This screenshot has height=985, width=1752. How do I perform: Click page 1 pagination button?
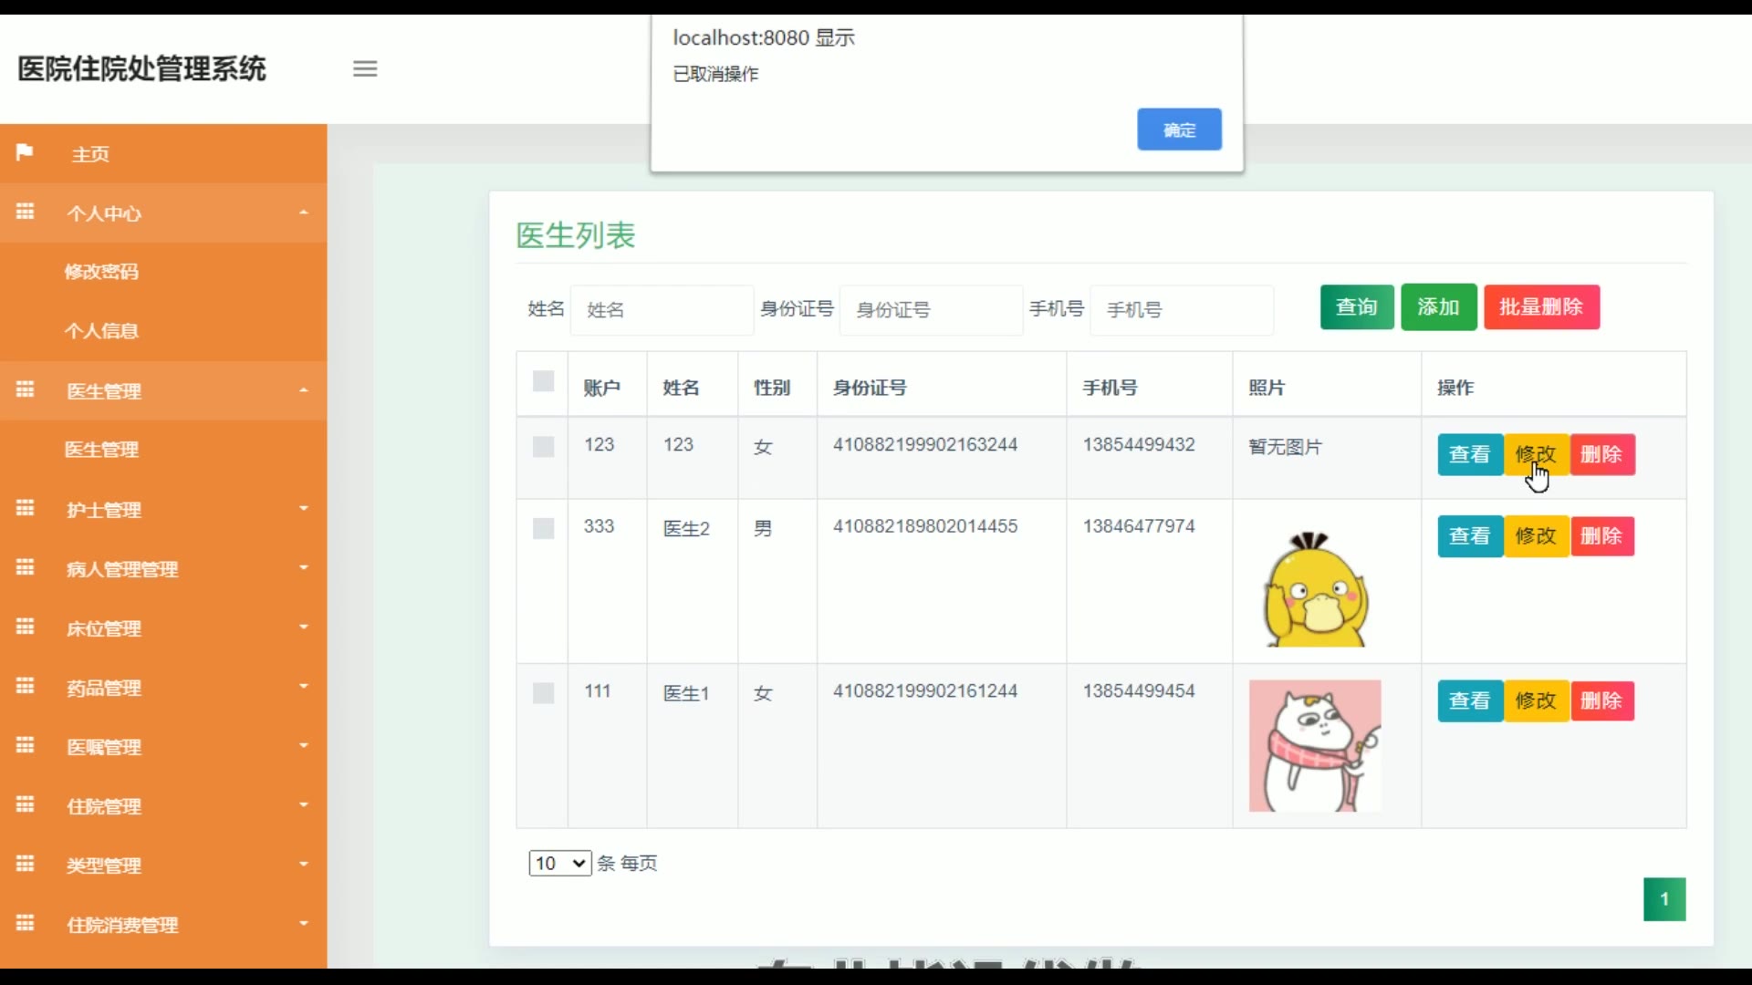1664,899
